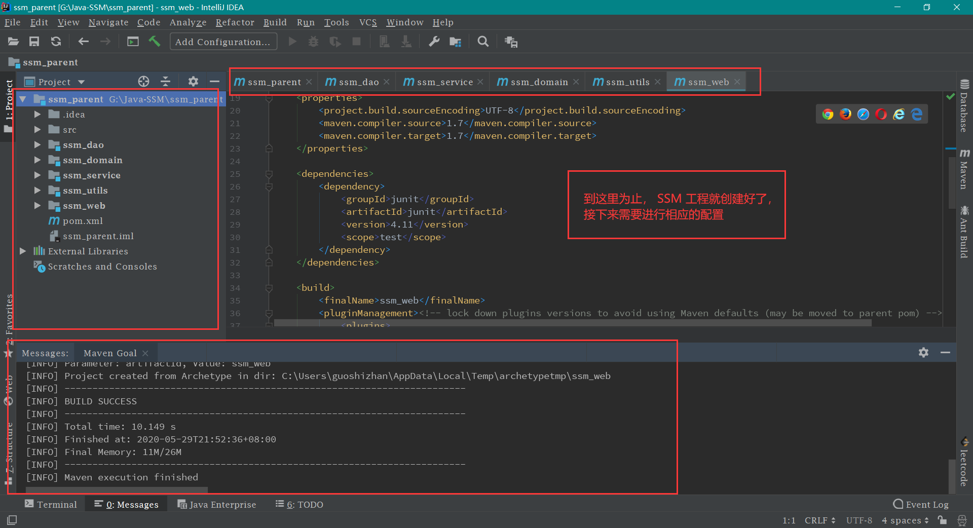
Task: Expand the External Libraries node
Action: [23, 251]
